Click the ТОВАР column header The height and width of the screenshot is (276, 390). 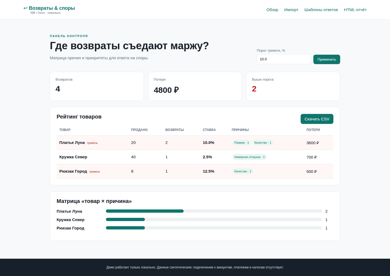[x=65, y=130]
